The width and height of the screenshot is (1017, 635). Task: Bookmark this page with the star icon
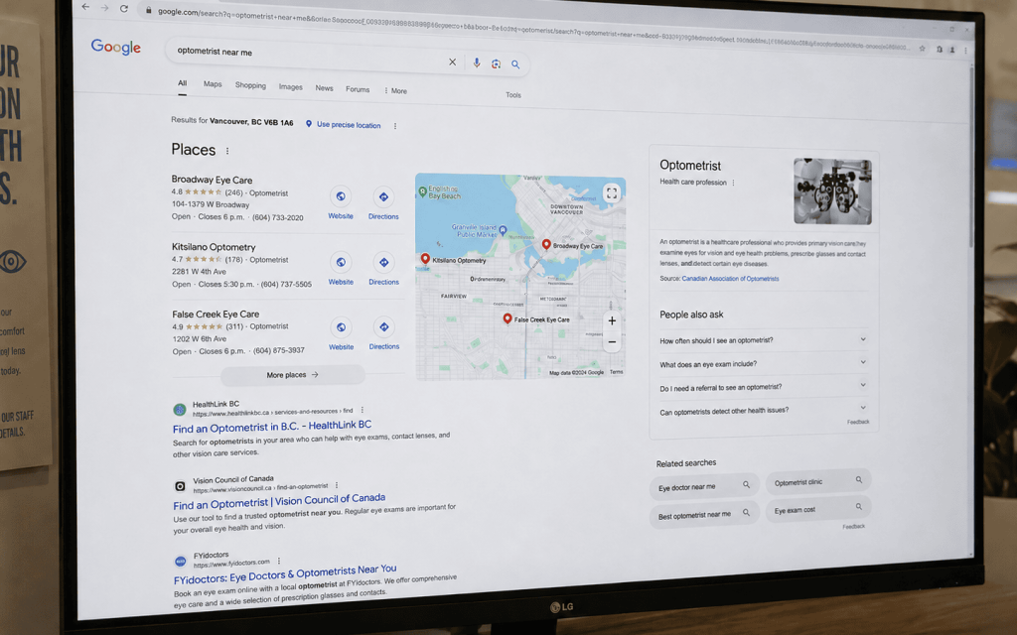click(x=922, y=48)
